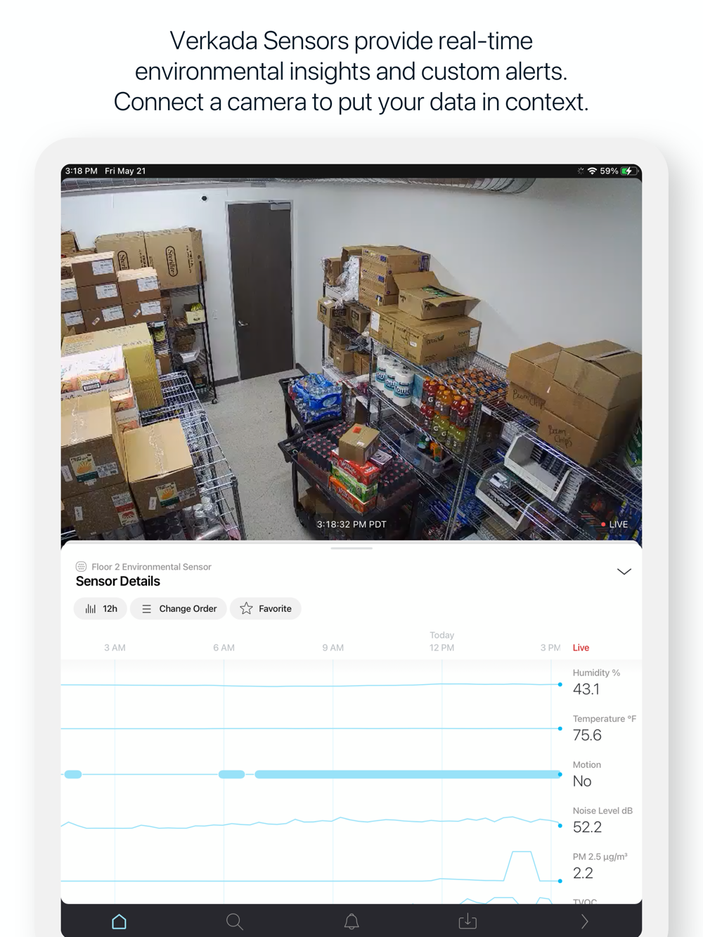Viewport: 703px width, 937px height.
Task: Collapse Sensor Details with chevron
Action: point(624,572)
